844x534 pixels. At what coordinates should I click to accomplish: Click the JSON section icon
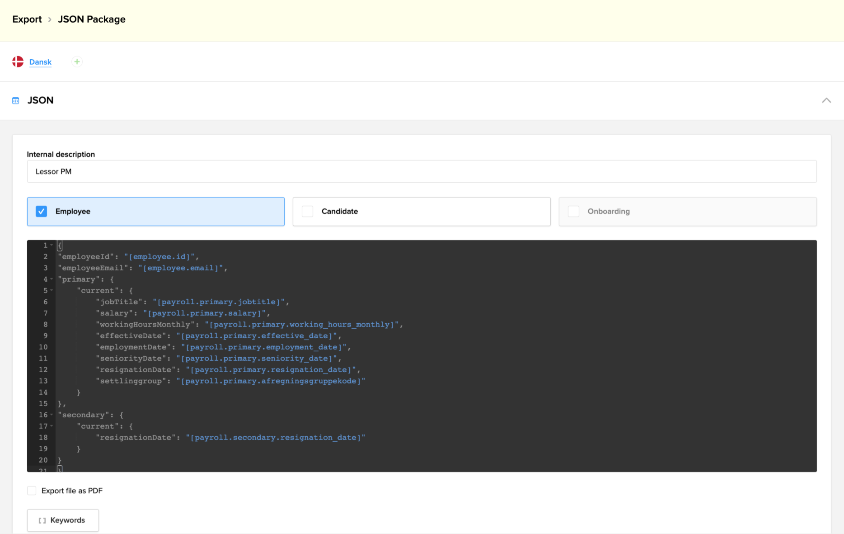pyautogui.click(x=16, y=101)
